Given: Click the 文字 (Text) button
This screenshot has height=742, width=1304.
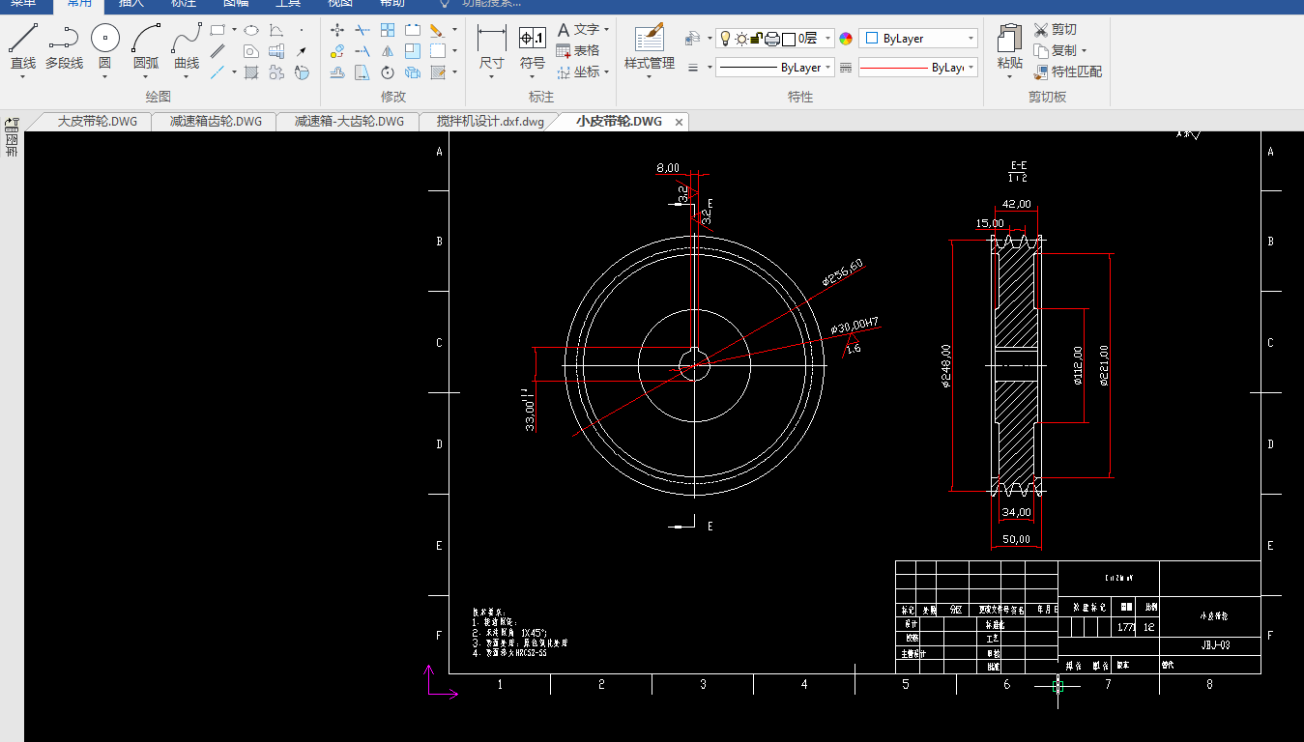Looking at the screenshot, I should click(x=578, y=30).
